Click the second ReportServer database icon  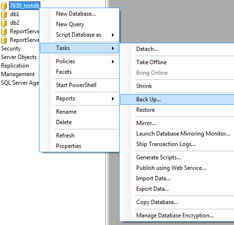(4, 40)
